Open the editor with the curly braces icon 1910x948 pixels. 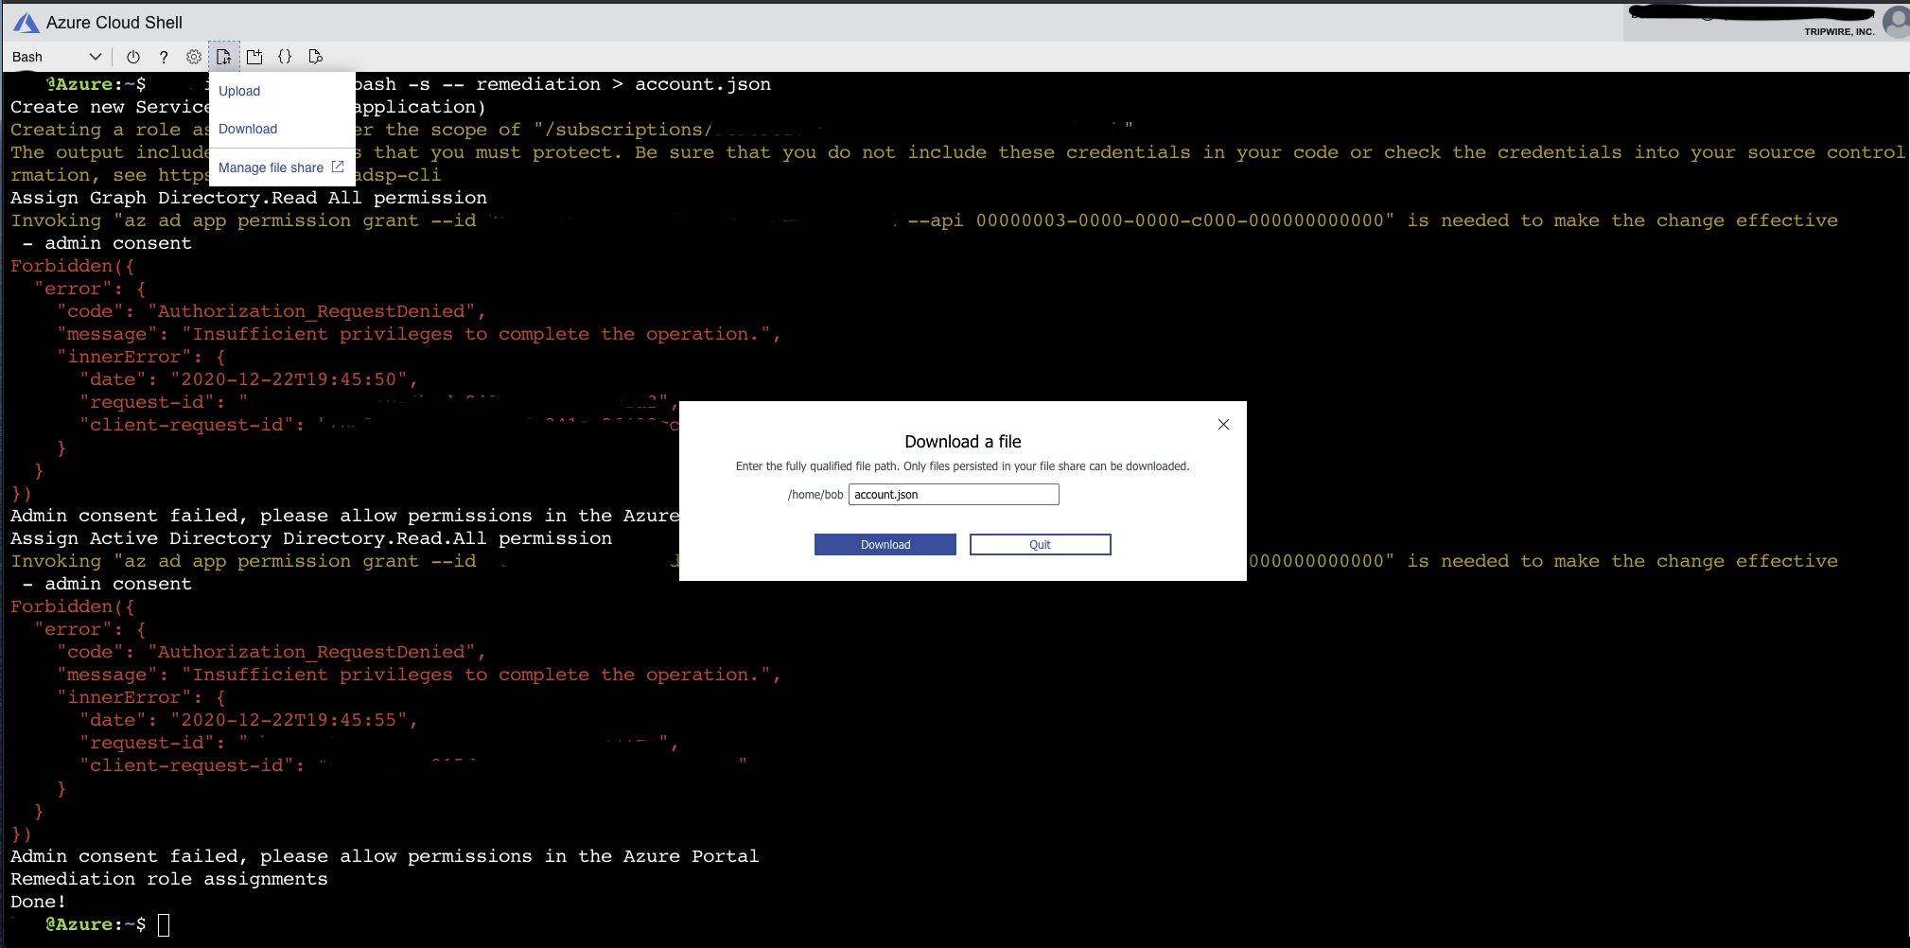click(285, 57)
